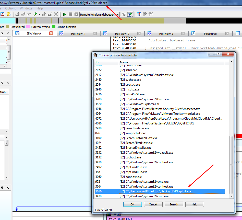This screenshot has width=242, height=220.
Task: Expand the dropdown arrow beside the green plus icon
Action: 39,15
